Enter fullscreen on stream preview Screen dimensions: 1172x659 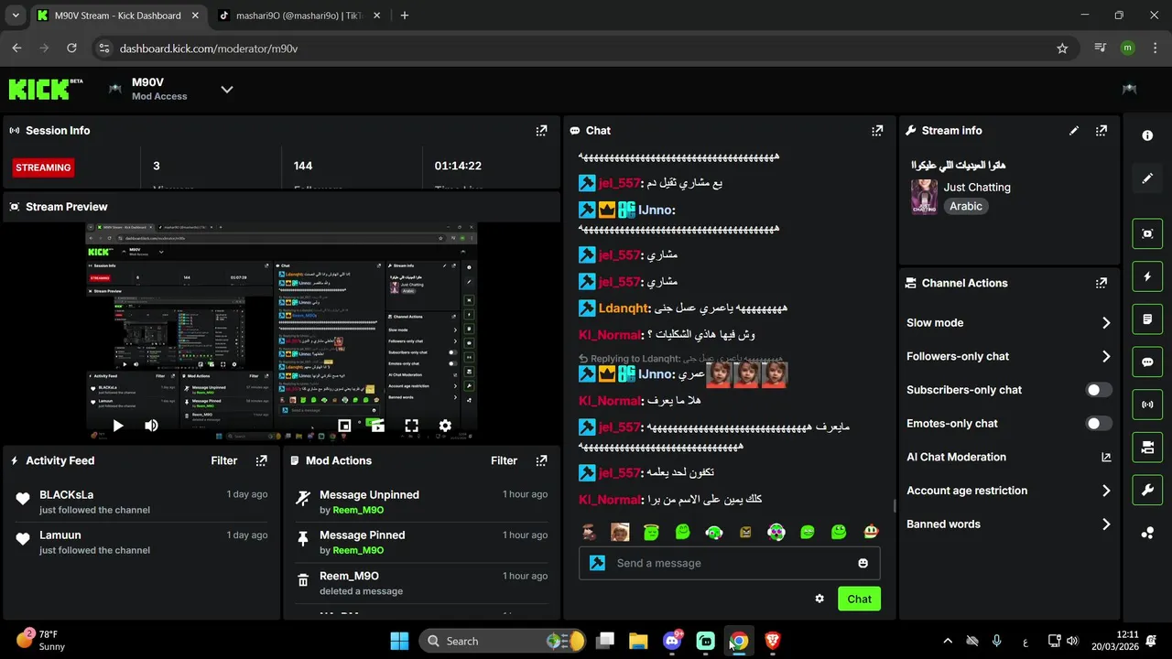pyautogui.click(x=411, y=426)
